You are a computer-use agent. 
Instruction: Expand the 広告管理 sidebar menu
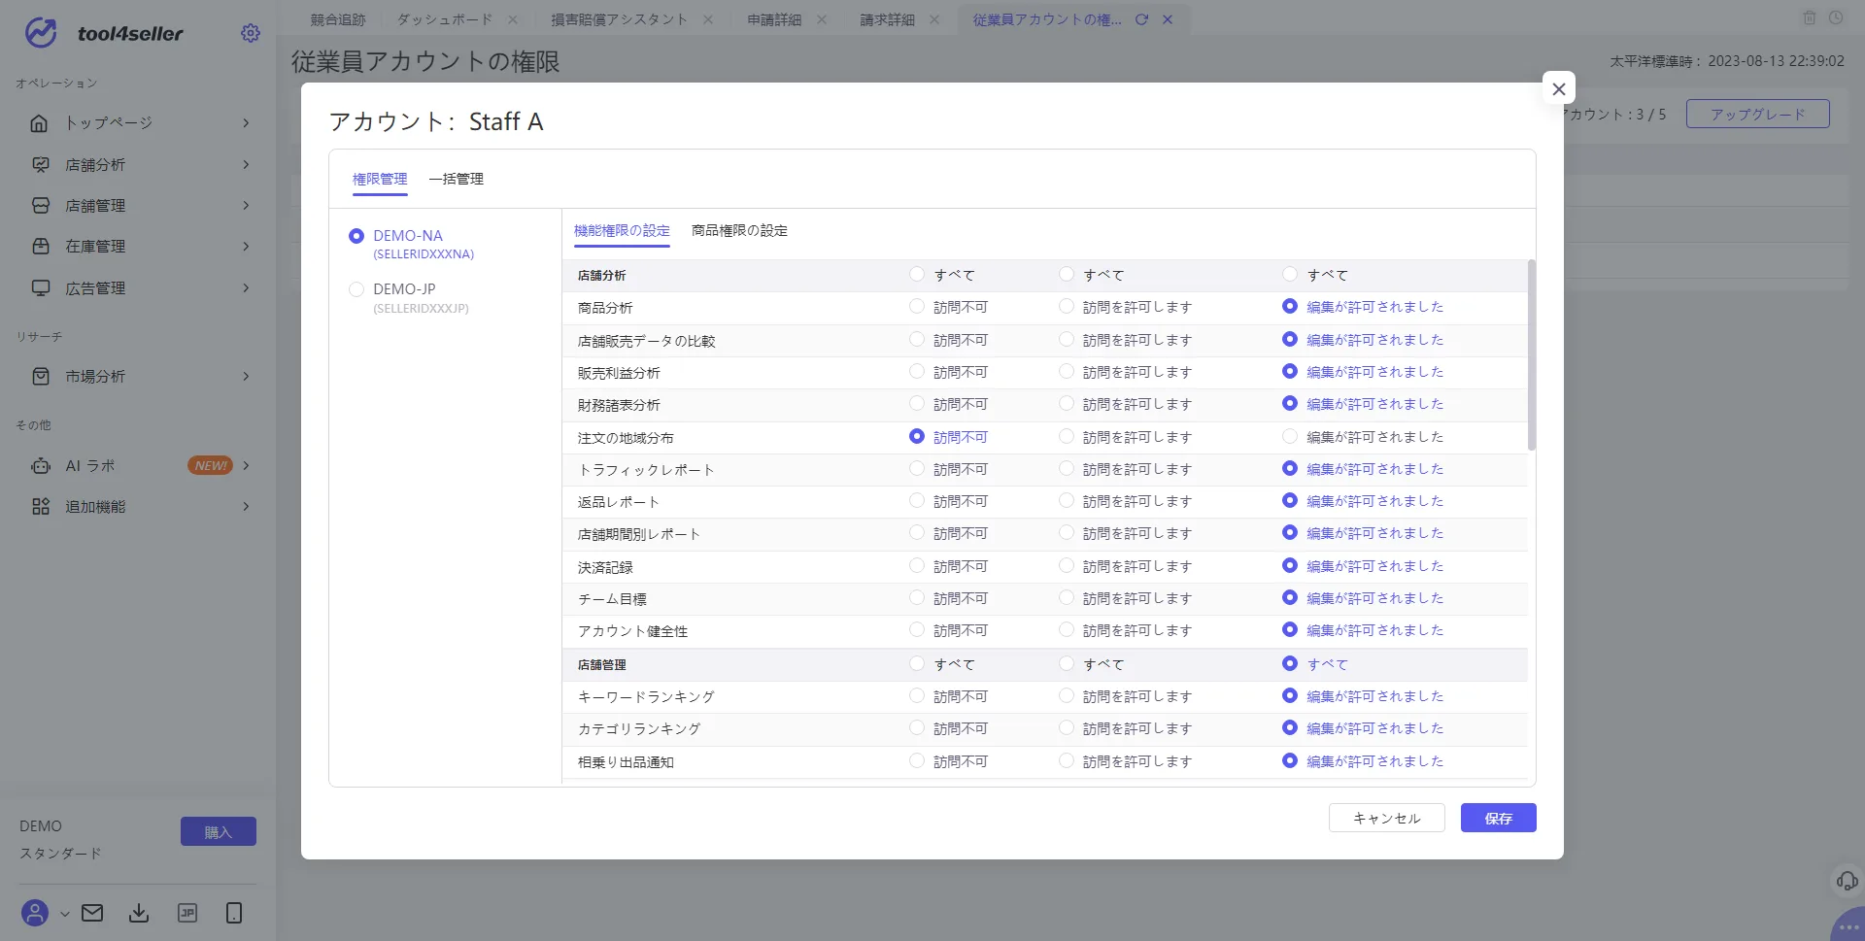click(x=246, y=288)
